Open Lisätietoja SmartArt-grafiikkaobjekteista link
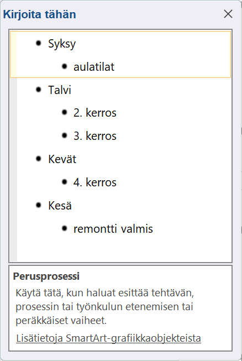The width and height of the screenshot is (242, 361). click(x=108, y=338)
